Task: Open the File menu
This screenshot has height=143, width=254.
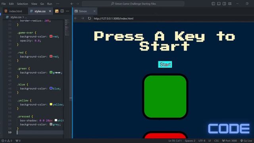Action: tap(4, 4)
